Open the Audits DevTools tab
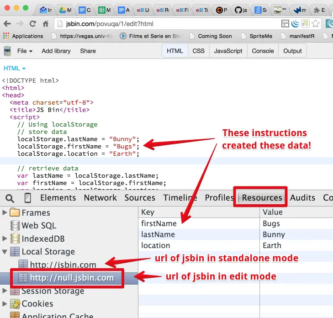The width and height of the screenshot is (333, 318). point(302,198)
